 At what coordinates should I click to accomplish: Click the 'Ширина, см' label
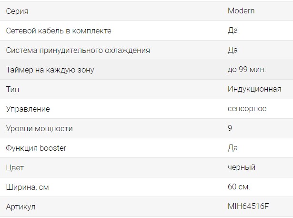pyautogui.click(x=28, y=187)
